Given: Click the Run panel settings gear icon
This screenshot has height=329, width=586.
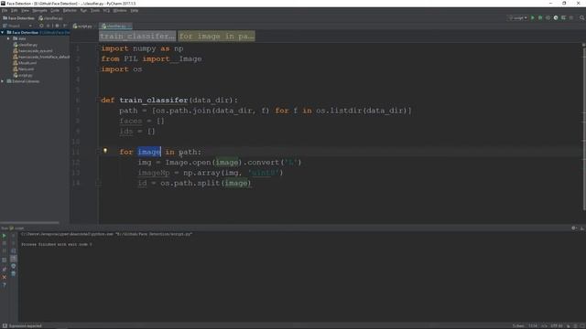Looking at the screenshot, I should pos(574,228).
